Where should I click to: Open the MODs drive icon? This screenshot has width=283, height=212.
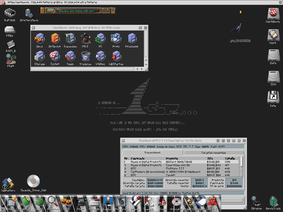click(10, 31)
